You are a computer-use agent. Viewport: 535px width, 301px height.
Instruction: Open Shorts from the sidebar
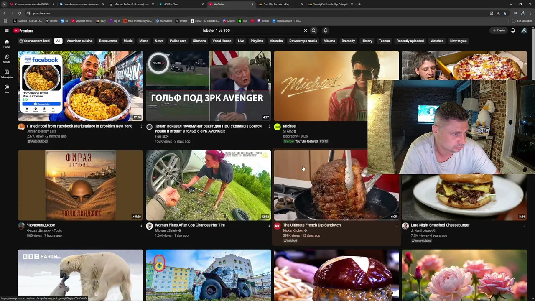point(7,59)
